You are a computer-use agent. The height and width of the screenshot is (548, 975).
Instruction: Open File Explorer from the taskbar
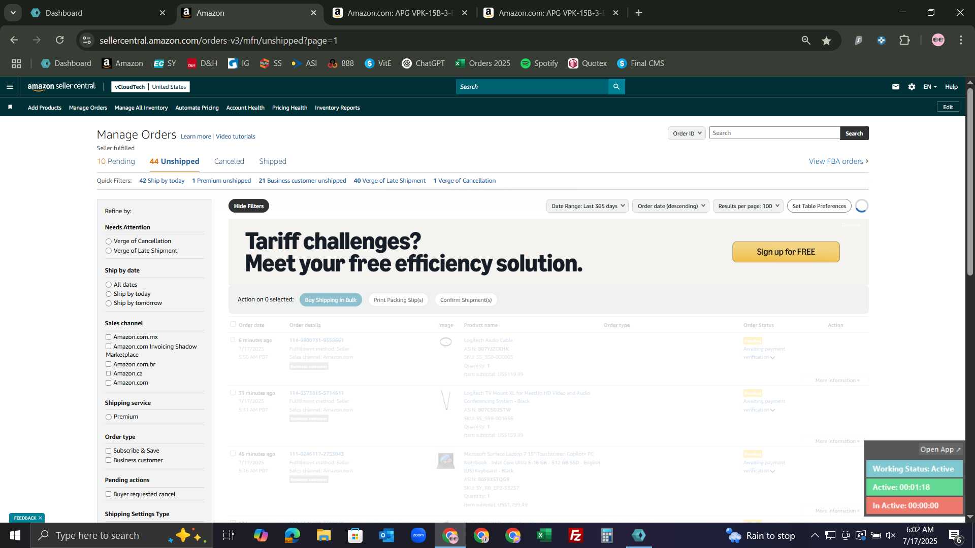coord(323,535)
